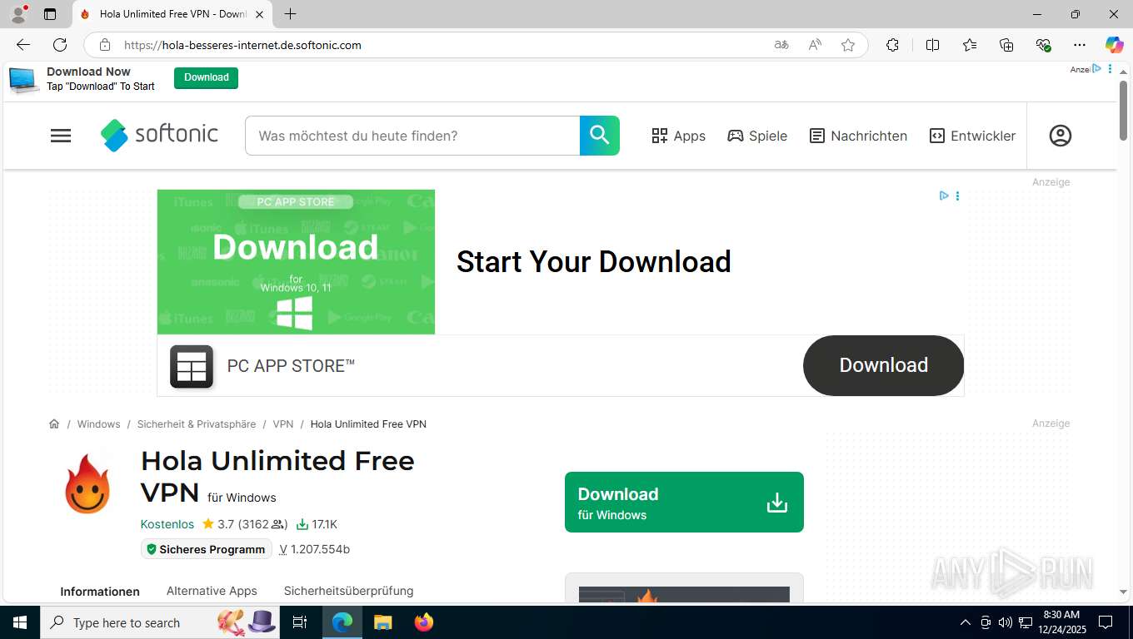This screenshot has width=1133, height=639.
Task: Click AdChoices triangle icon in banner
Action: [x=944, y=196]
